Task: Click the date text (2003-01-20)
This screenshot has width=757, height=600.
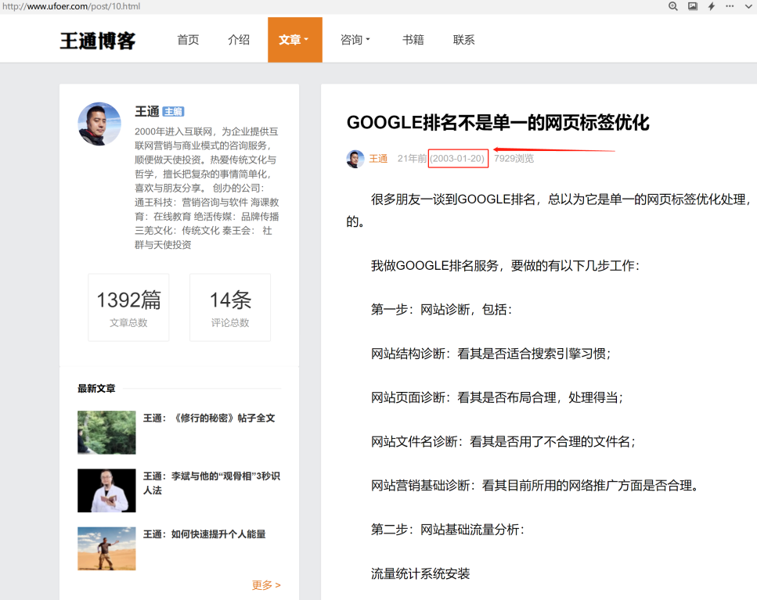Action: 458,158
